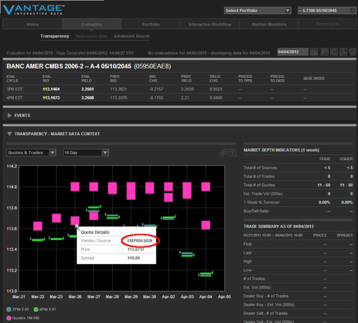The image size is (358, 323).
Task: Click the Dealer Buy - # of Trades row
Action: tap(298, 296)
